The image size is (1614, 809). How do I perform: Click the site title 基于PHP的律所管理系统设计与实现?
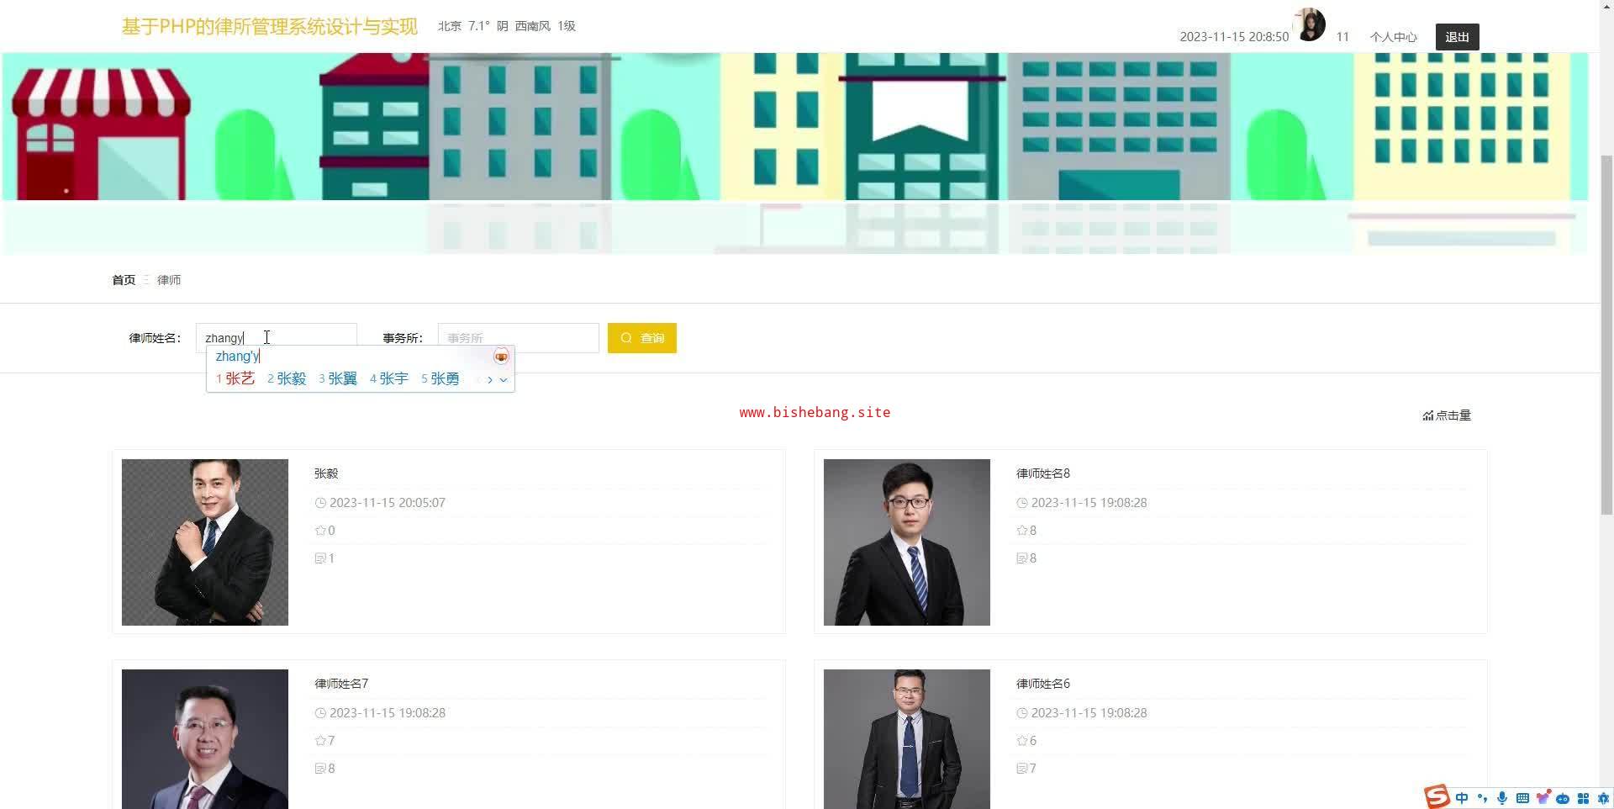[270, 26]
